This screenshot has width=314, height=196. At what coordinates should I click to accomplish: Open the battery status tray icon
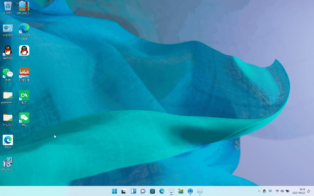pos(288,191)
